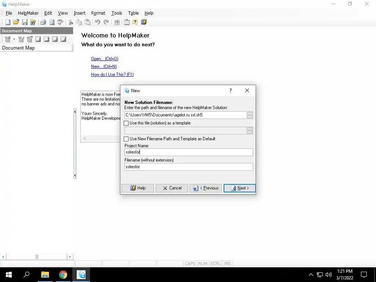The height and width of the screenshot is (282, 376).
Task: Click the move-up arrow icon in Document Map
Action: (47, 39)
